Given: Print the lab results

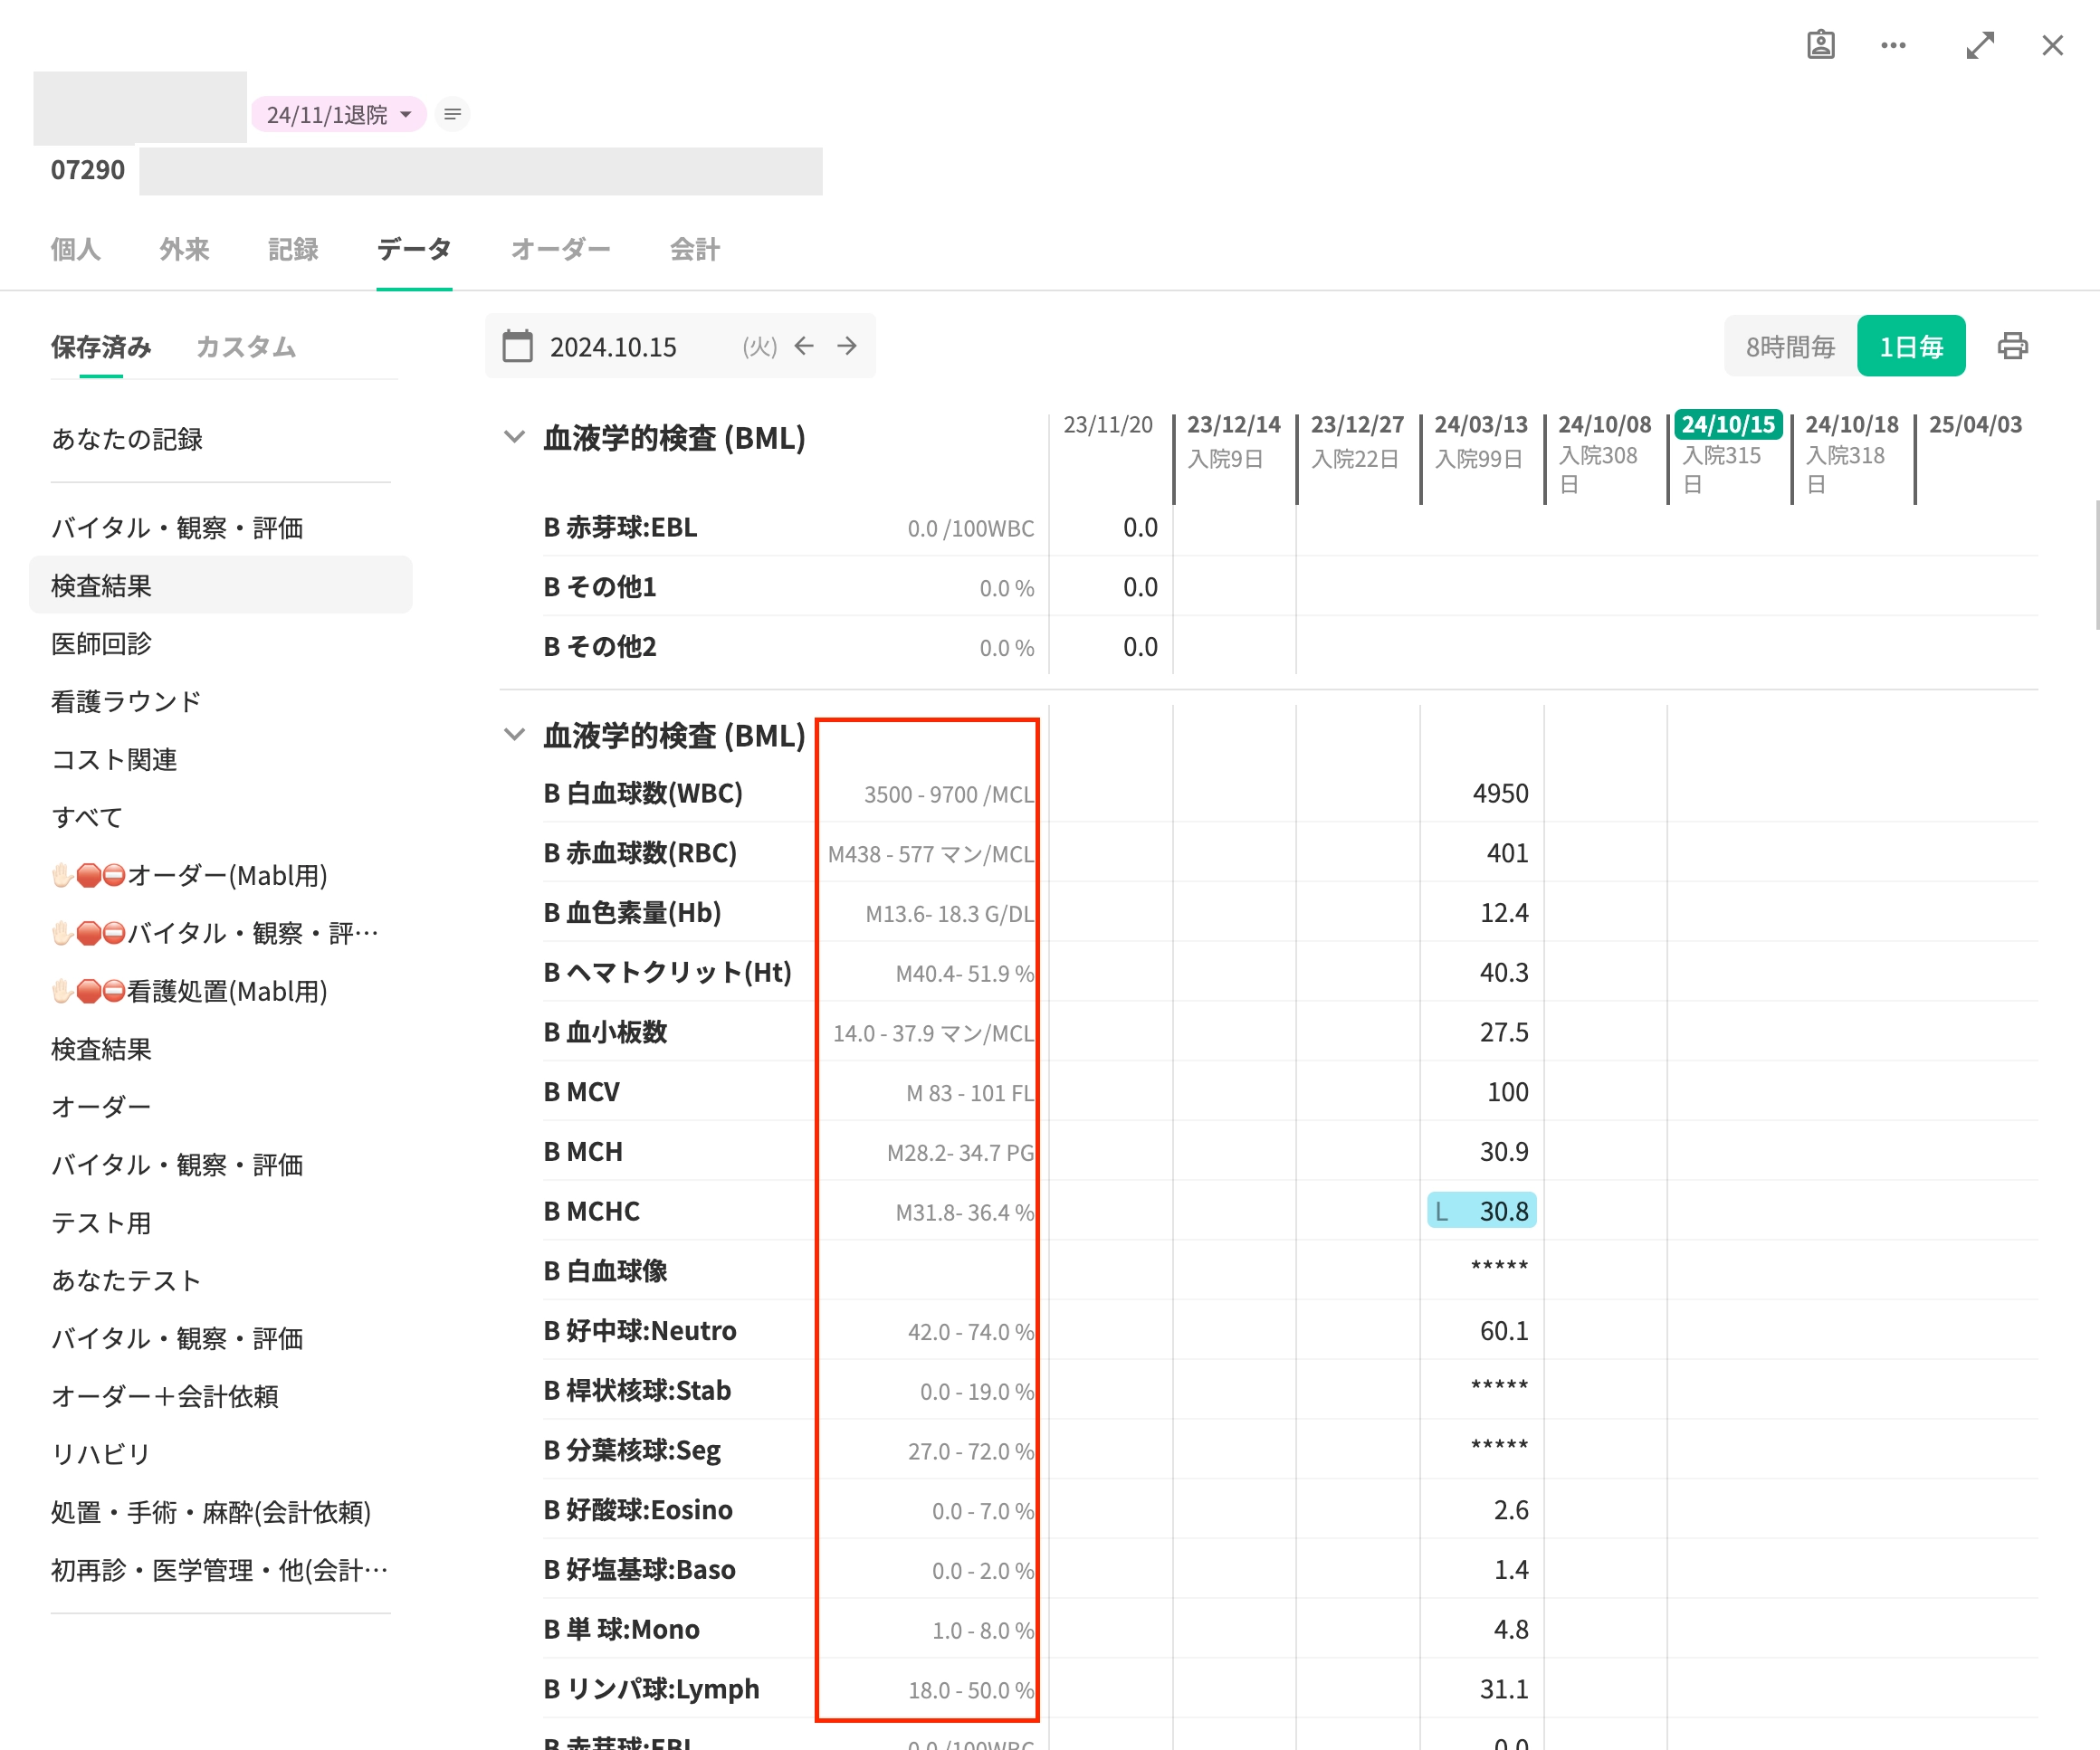Looking at the screenshot, I should click(x=2012, y=346).
